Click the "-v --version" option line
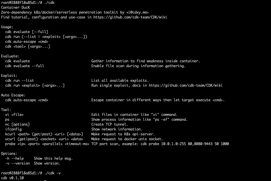 tap(17, 163)
